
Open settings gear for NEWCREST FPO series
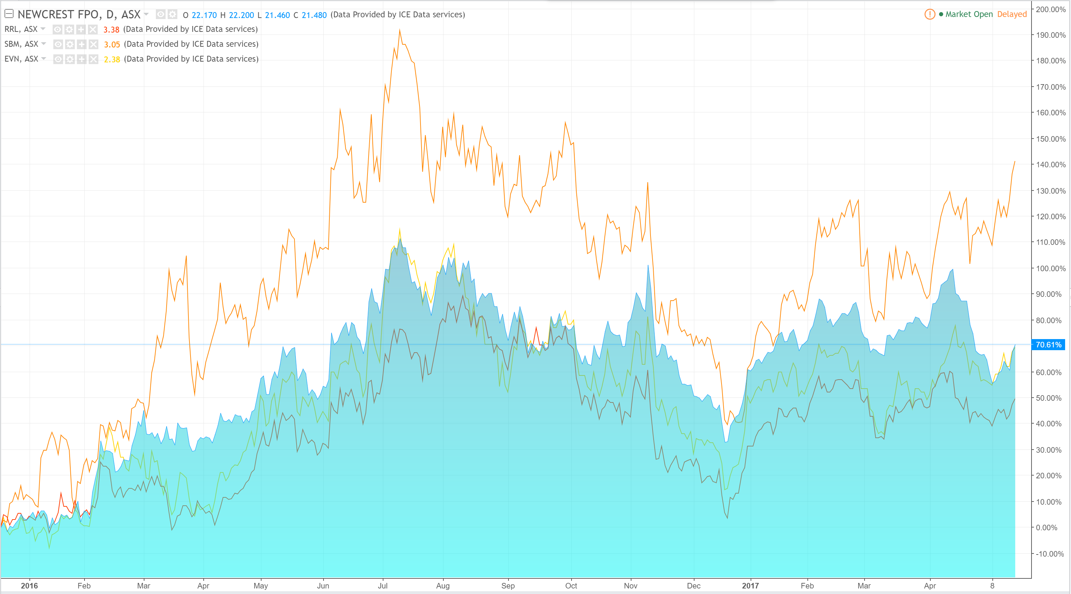click(172, 15)
